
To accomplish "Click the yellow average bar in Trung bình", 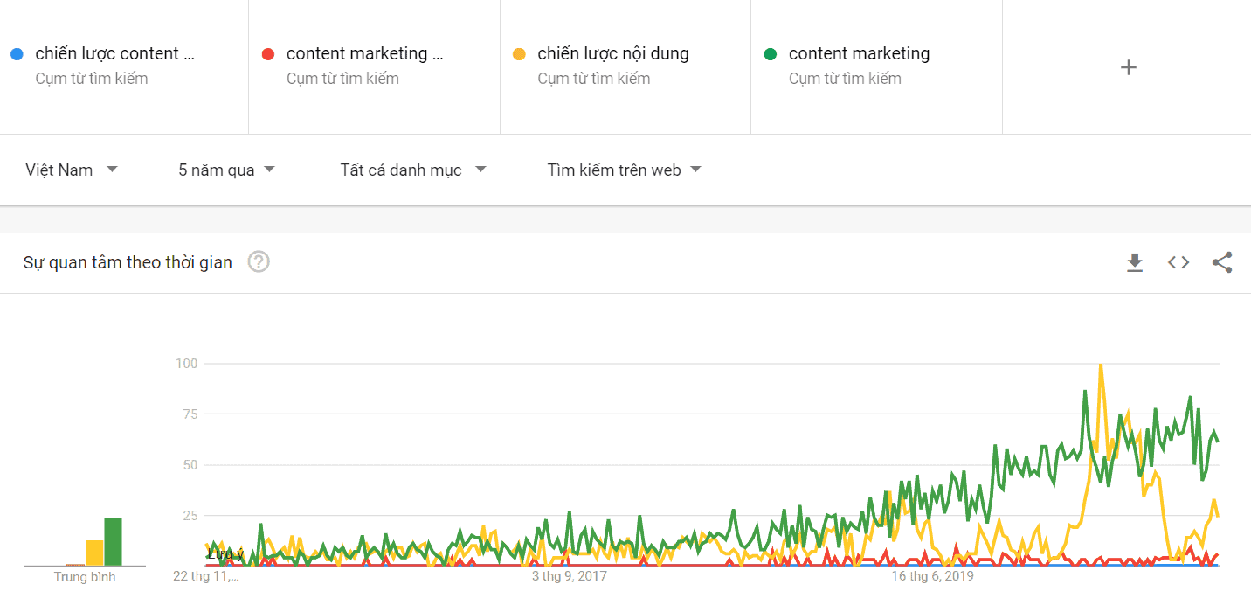I will pos(94,553).
